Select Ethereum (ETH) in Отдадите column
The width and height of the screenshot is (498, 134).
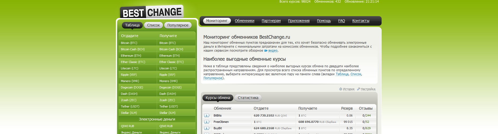tap(138, 56)
